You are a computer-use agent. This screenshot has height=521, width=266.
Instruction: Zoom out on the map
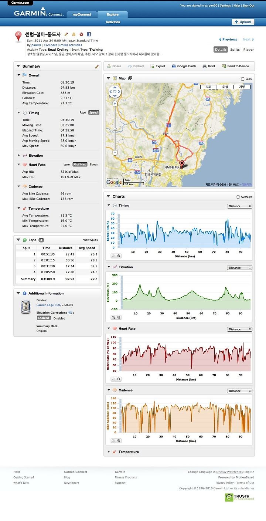(115, 152)
